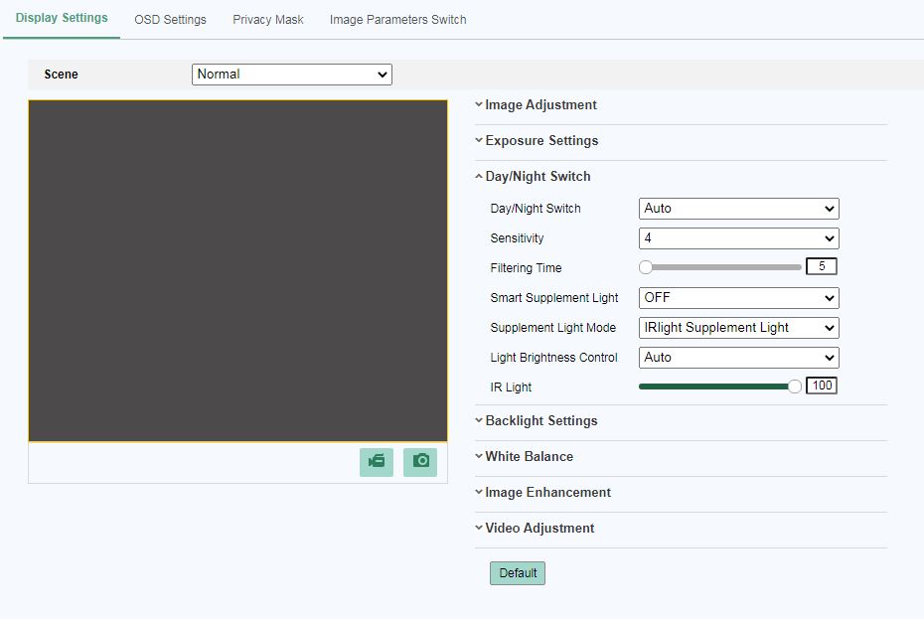The height and width of the screenshot is (619, 924).
Task: Open the Light Brightness Control dropdown
Action: [738, 358]
